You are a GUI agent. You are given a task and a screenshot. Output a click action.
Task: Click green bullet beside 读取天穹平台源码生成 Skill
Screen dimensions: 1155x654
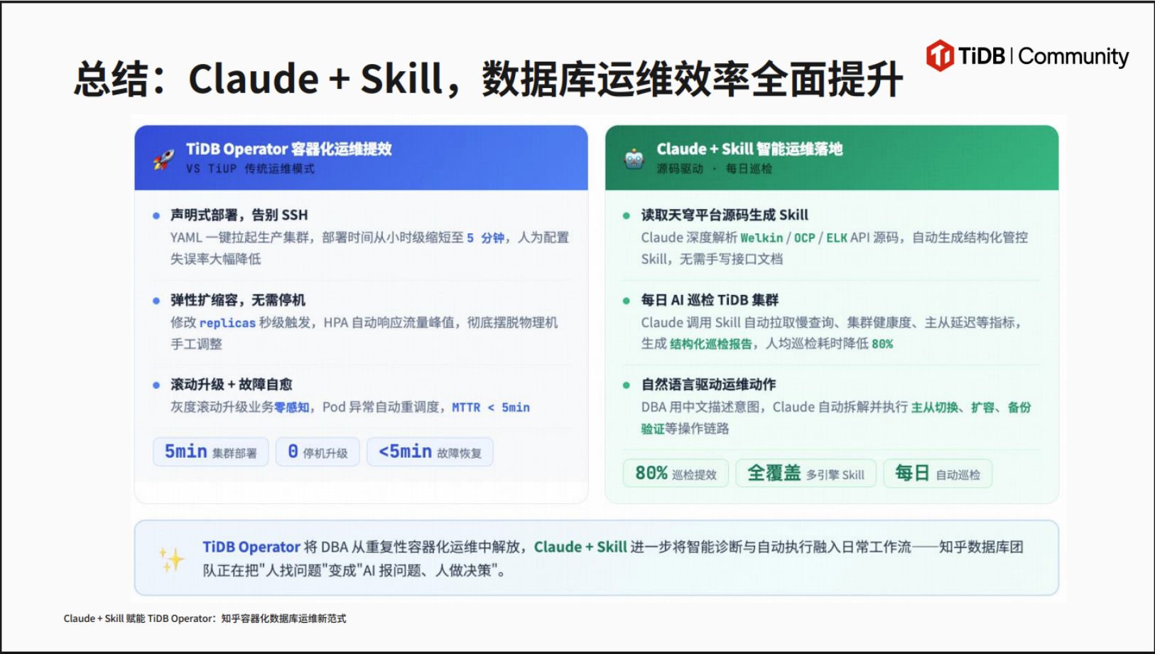point(627,215)
